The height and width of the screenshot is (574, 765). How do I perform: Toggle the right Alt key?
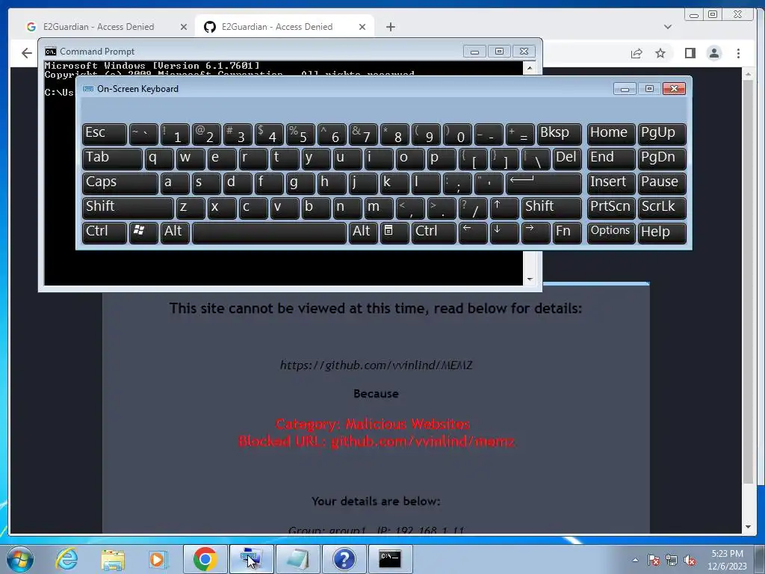364,232
